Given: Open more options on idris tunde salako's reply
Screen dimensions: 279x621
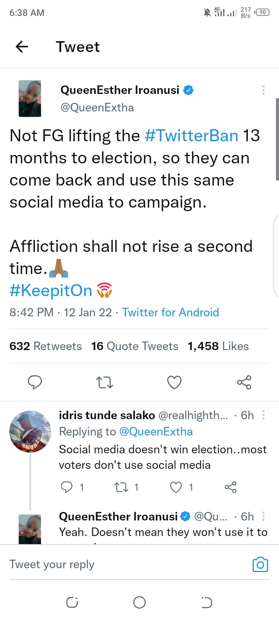Looking at the screenshot, I should tap(263, 415).
